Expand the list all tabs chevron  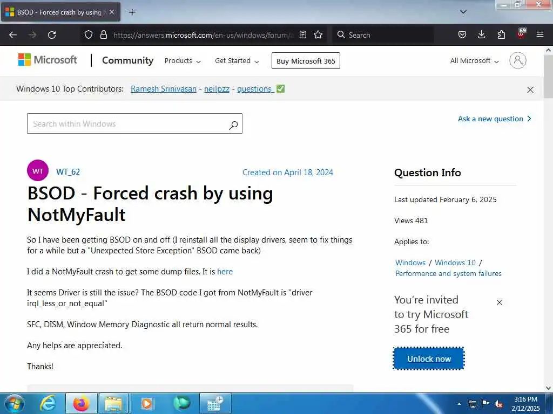pos(463,12)
